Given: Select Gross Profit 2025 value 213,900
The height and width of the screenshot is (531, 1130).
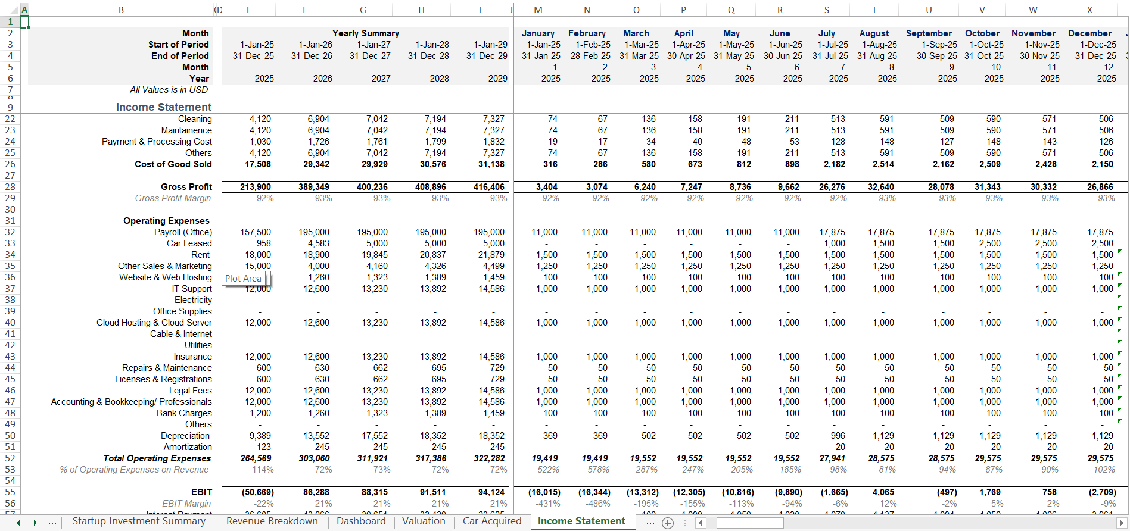Looking at the screenshot, I should coord(256,187).
